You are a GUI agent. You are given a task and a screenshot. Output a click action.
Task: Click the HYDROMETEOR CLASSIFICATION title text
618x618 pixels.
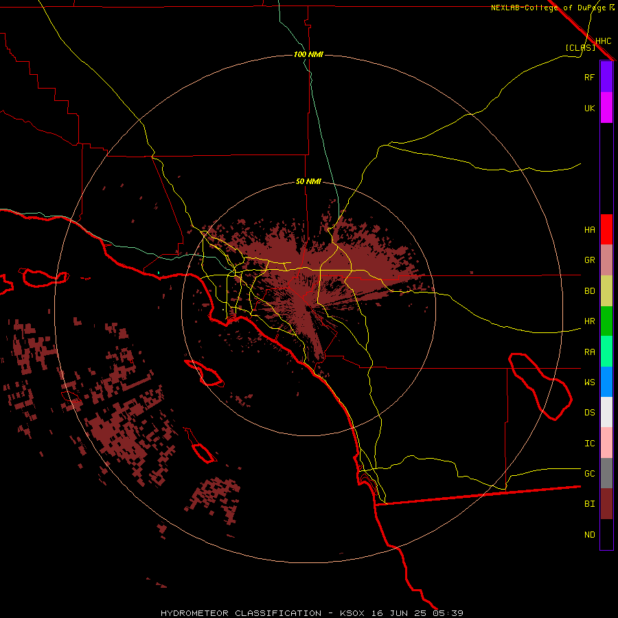coord(241,613)
